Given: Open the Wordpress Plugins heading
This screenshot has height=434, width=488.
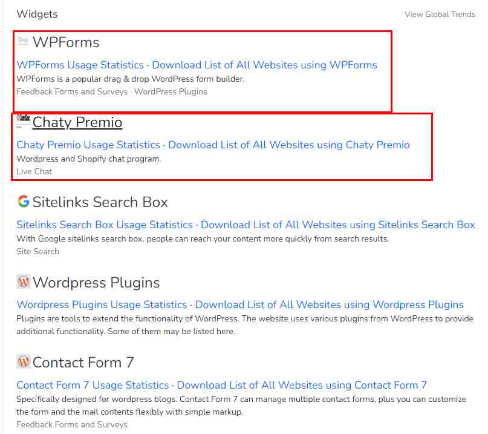Looking at the screenshot, I should pos(96,283).
